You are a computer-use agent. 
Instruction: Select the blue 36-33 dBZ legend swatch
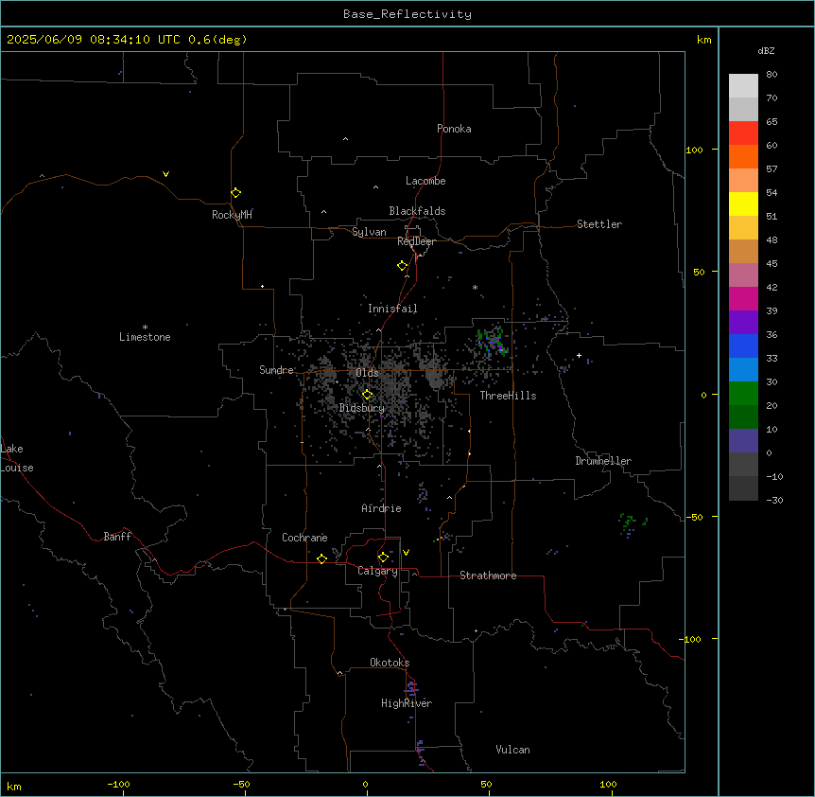tap(743, 345)
